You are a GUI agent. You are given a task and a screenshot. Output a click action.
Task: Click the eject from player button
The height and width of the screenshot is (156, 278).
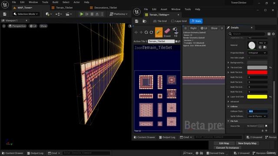tap(97, 14)
